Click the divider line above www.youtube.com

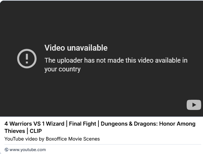click(x=103, y=144)
